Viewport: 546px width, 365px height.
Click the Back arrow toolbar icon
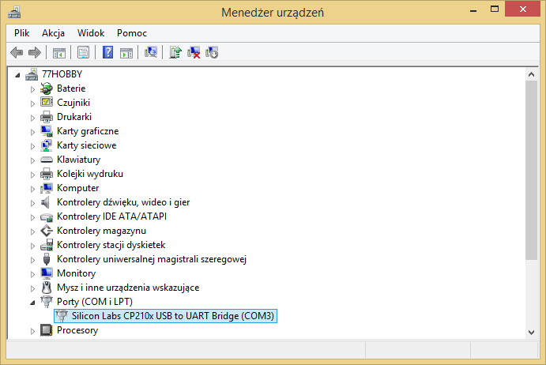17,53
